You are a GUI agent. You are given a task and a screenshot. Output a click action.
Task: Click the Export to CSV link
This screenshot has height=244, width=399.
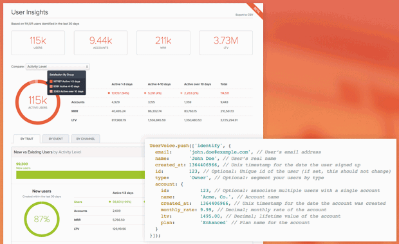click(x=244, y=15)
